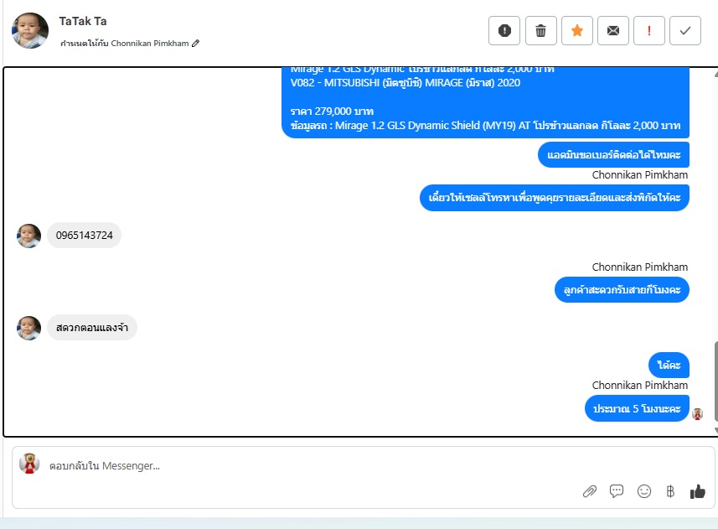This screenshot has width=718, height=529.
Task: Attach a file with paperclip icon
Action: 589,491
